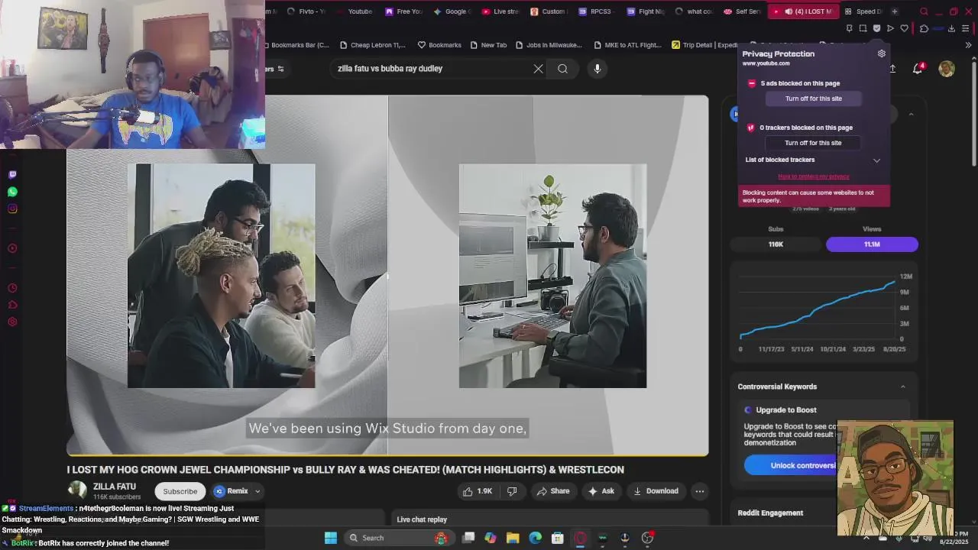978x550 pixels.
Task: Click the video progress bar
Action: (x=387, y=455)
